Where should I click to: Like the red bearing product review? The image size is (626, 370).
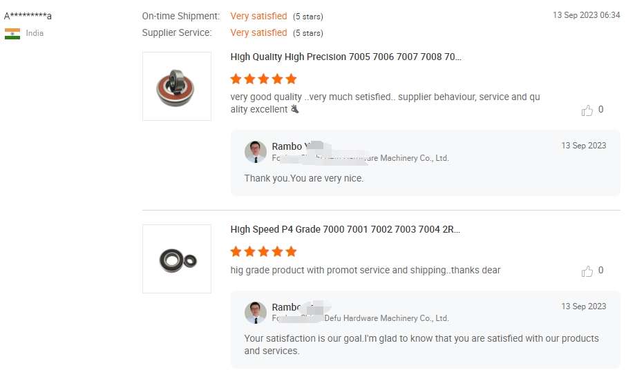[587, 110]
